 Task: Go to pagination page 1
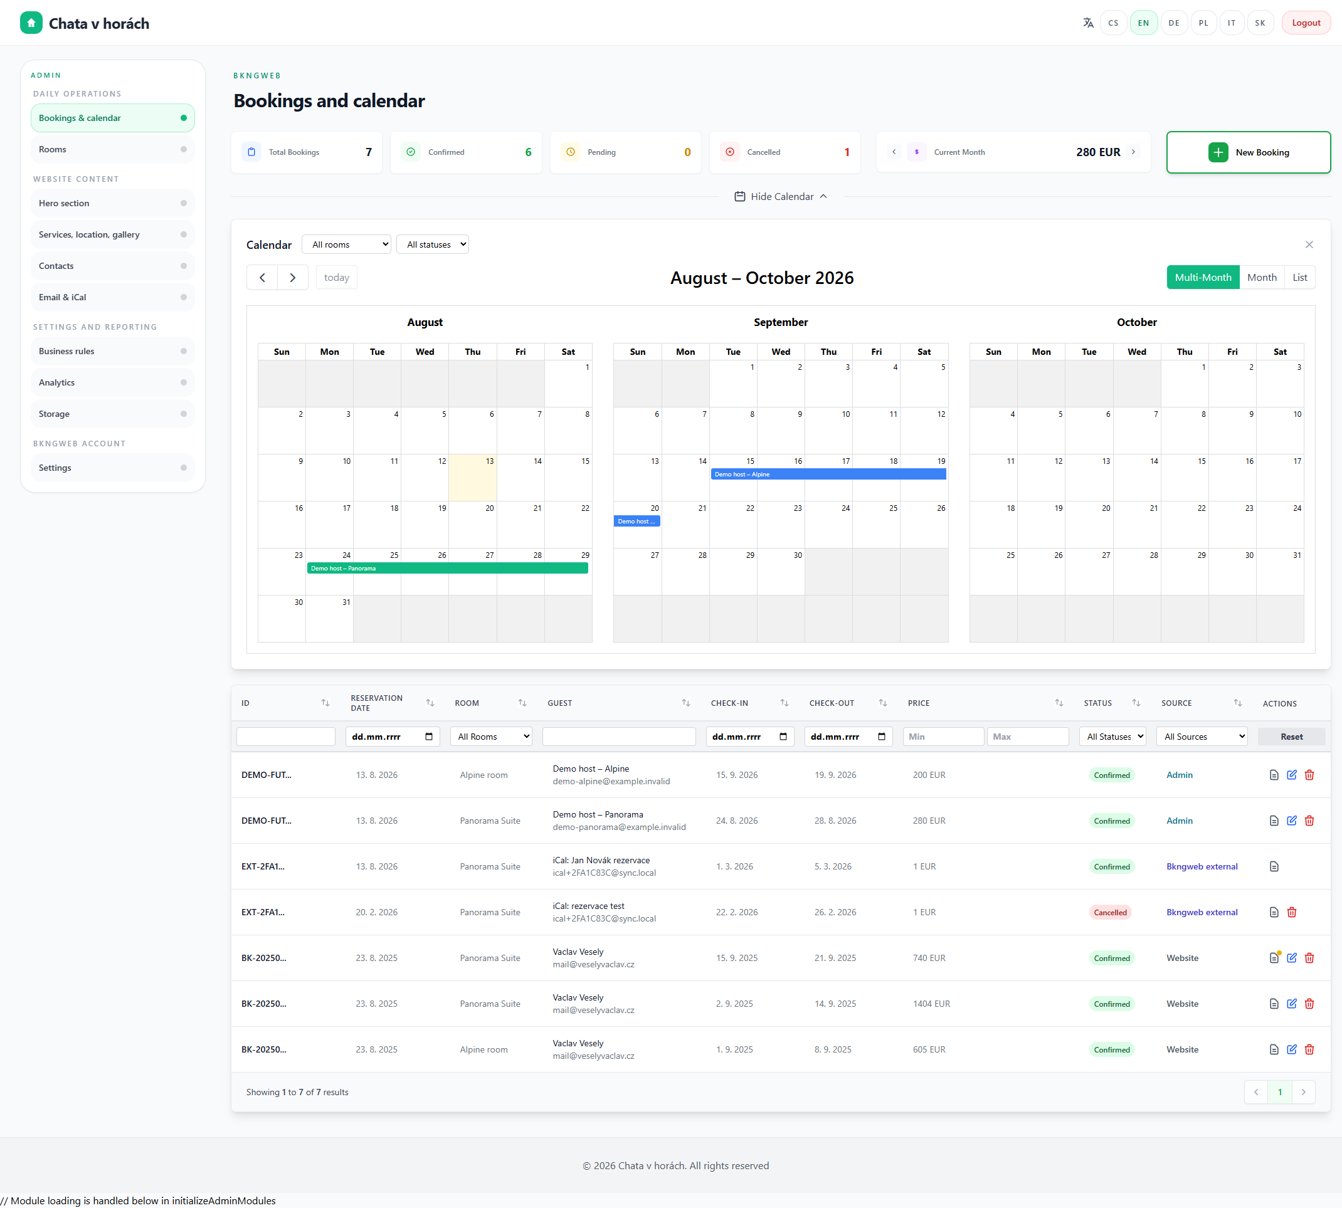point(1279,1092)
